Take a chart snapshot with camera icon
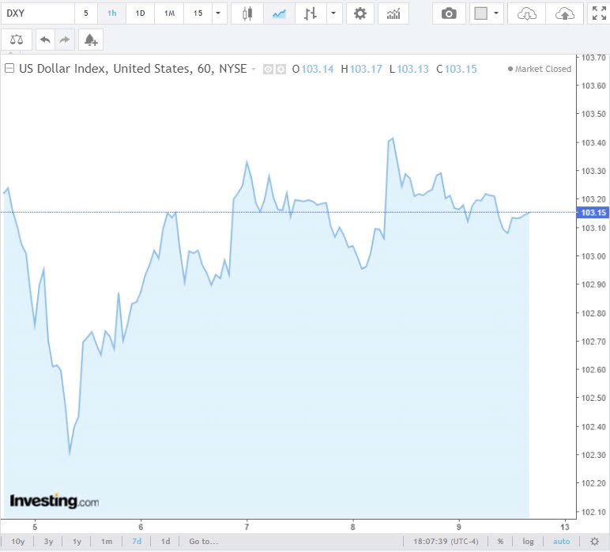610x552 pixels. [x=449, y=13]
